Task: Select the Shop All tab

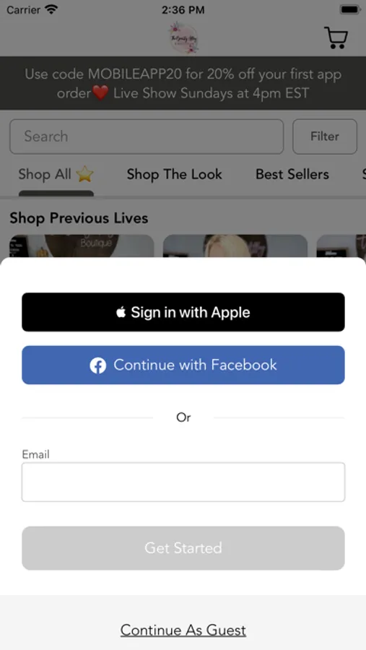Action: coord(56,174)
